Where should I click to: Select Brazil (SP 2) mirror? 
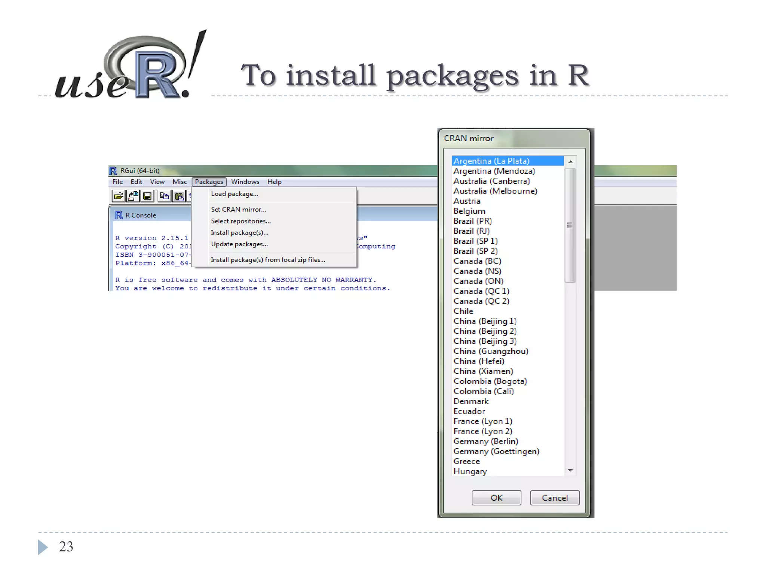pos(508,251)
